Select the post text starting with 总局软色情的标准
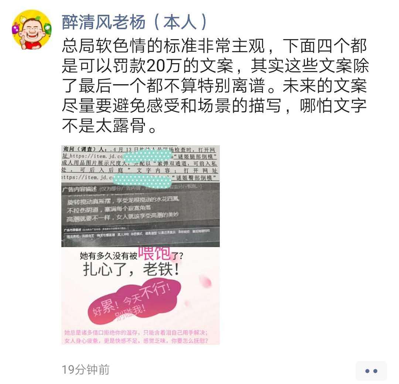Screen dimensions: 399x384 point(215,86)
